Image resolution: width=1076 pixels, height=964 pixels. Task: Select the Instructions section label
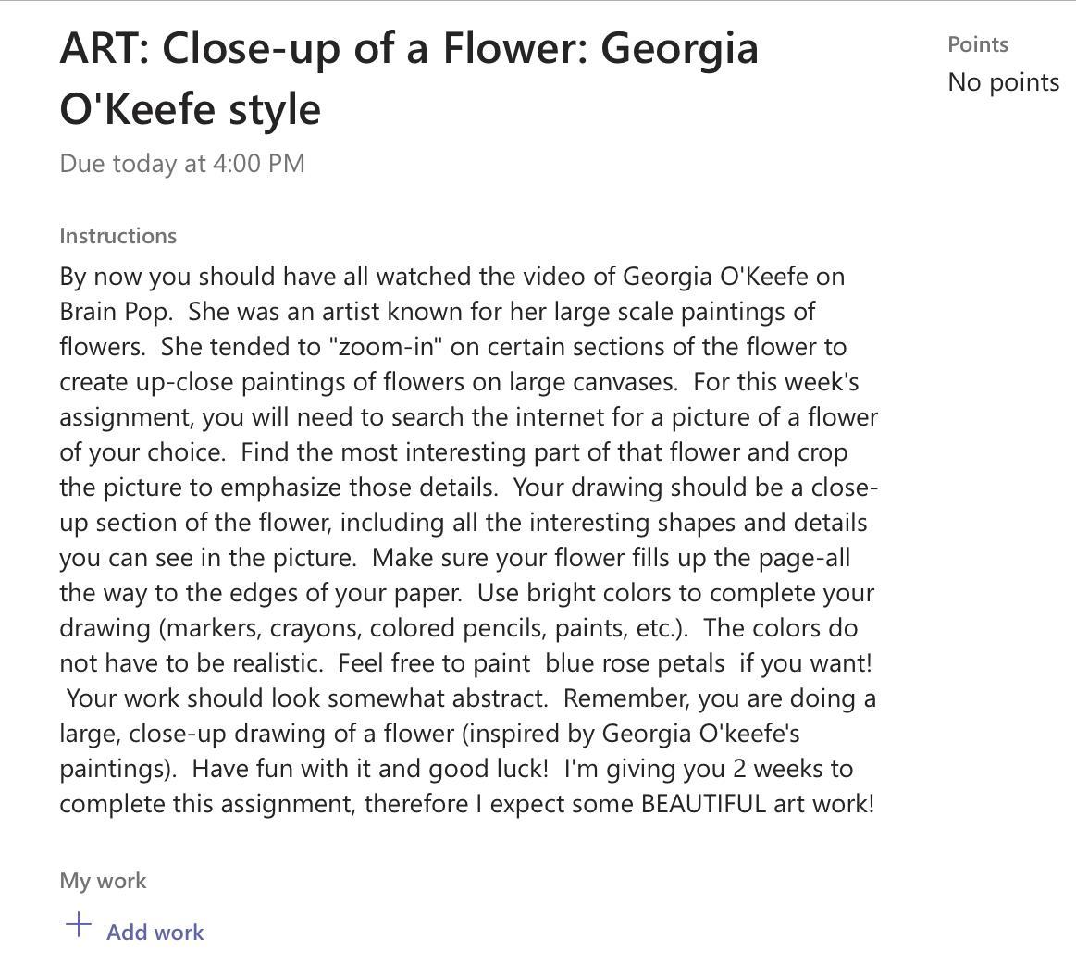tap(117, 236)
